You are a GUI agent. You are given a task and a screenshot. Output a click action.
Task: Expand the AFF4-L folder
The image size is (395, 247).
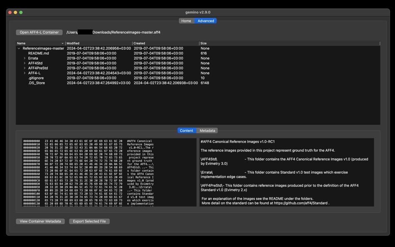click(25, 73)
